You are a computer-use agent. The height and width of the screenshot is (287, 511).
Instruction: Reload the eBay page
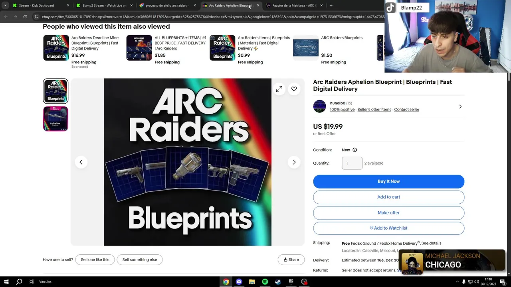tap(25, 17)
